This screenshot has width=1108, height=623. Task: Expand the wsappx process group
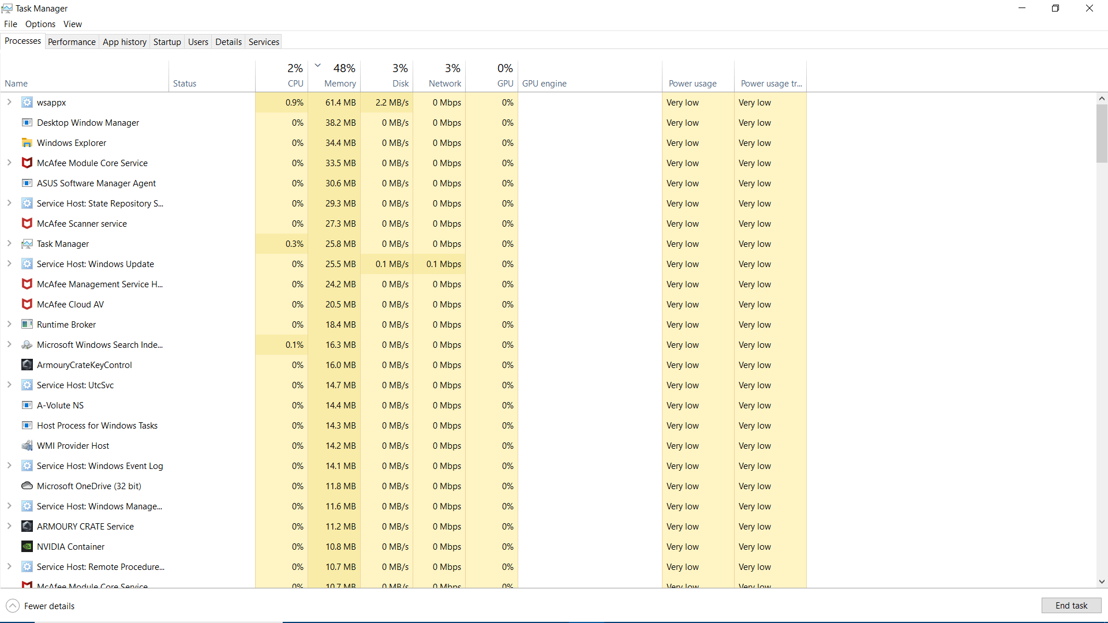tap(9, 102)
